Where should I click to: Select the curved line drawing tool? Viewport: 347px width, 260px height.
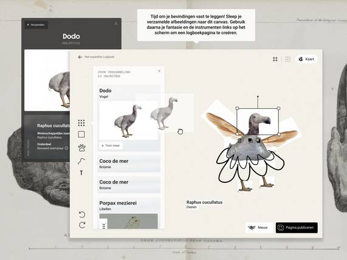[81, 161]
